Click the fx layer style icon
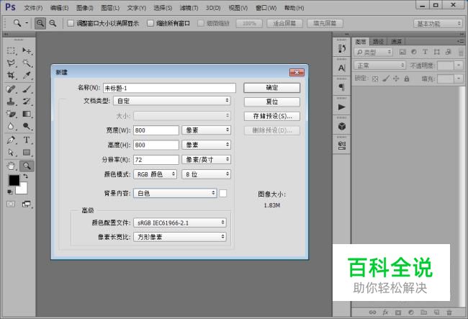Viewport: 468px width, 319px height. click(385, 313)
